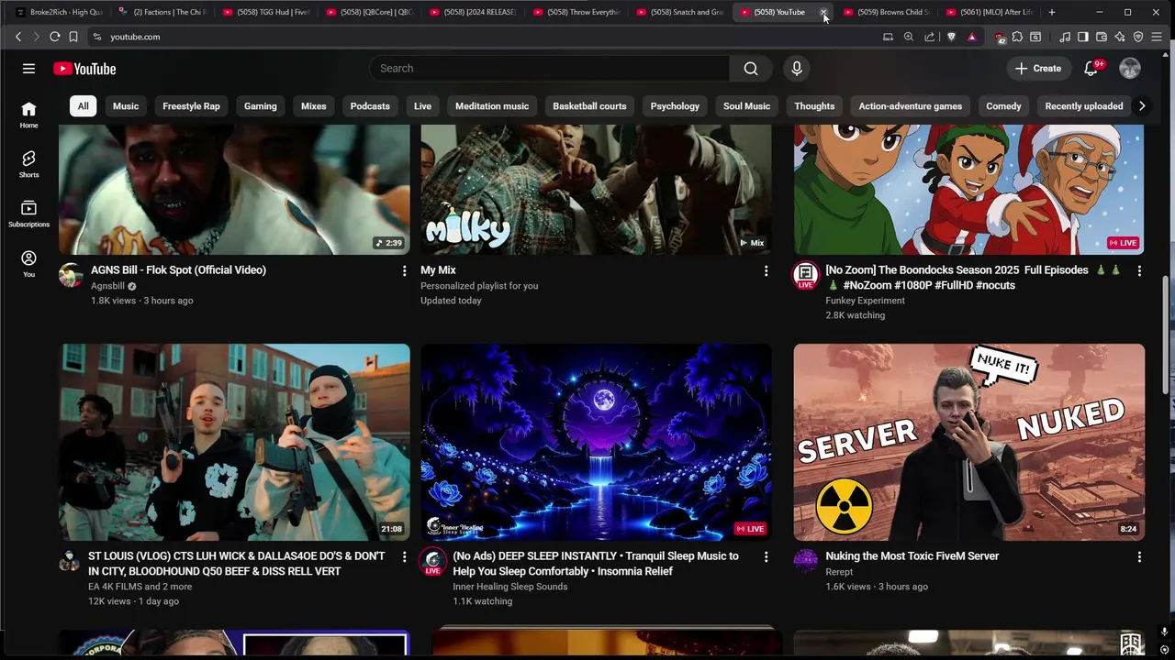Screen dimensions: 1175x660
Task: Open more options for Nuking FiveM video
Action: pos(1139,556)
